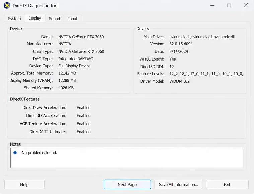254x194 pixels.
Task: Click the DirectX Diagnostic Tool title icon
Action: tap(7, 6)
